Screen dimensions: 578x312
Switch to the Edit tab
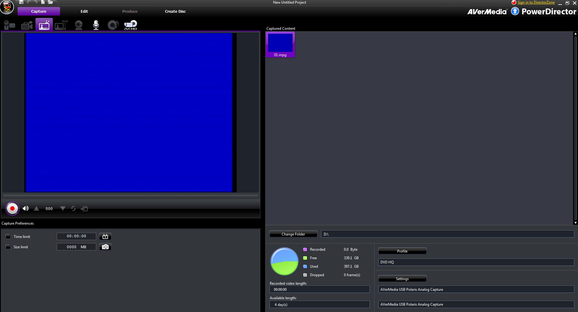(x=84, y=11)
